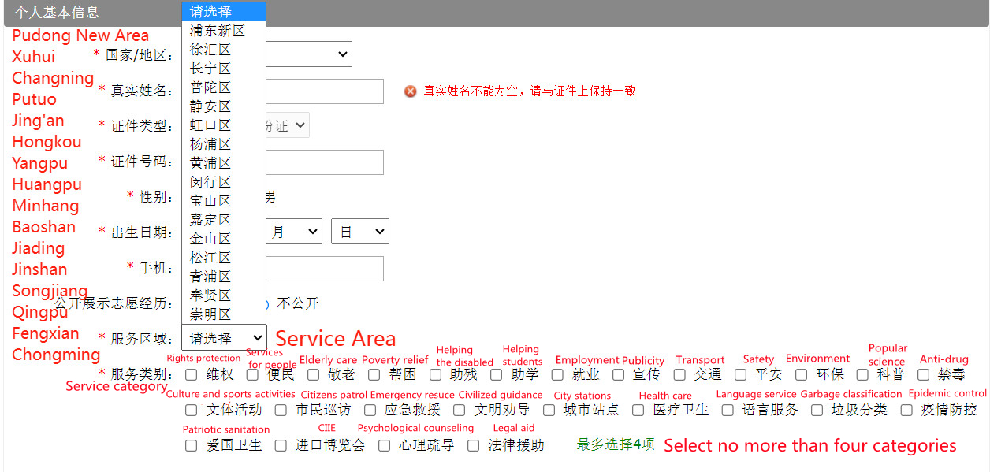The height and width of the screenshot is (472, 990).
Task: Check the 疫情防控 checkbox
Action: pos(906,410)
